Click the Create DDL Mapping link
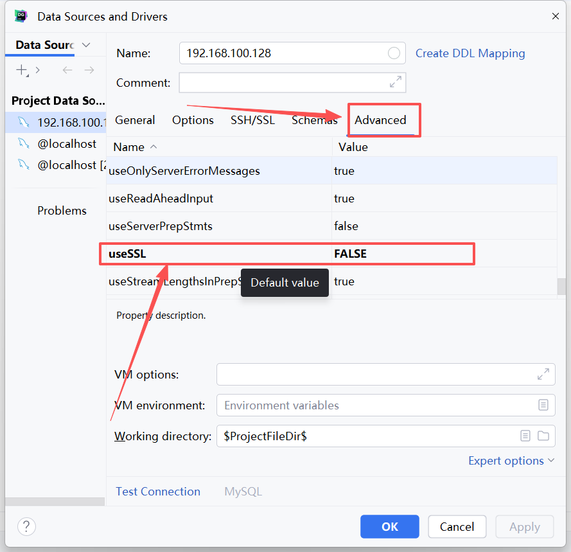Viewport: 571px width, 552px height. [470, 53]
